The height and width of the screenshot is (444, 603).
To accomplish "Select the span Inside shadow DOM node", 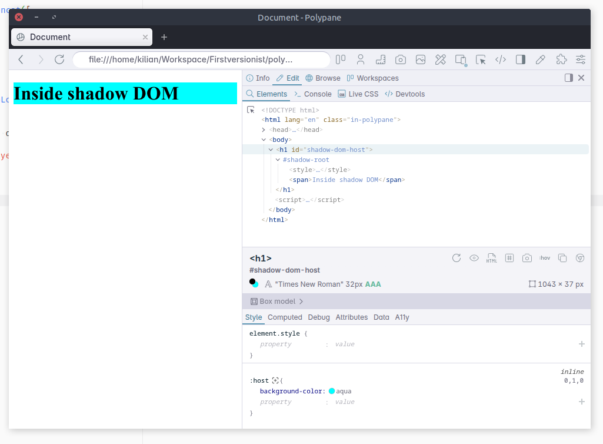I will (347, 180).
